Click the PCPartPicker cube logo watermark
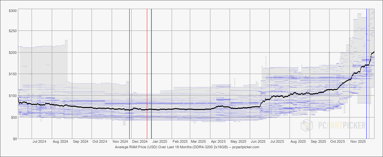Screen dimensions: 383x157 [x=306, y=126]
